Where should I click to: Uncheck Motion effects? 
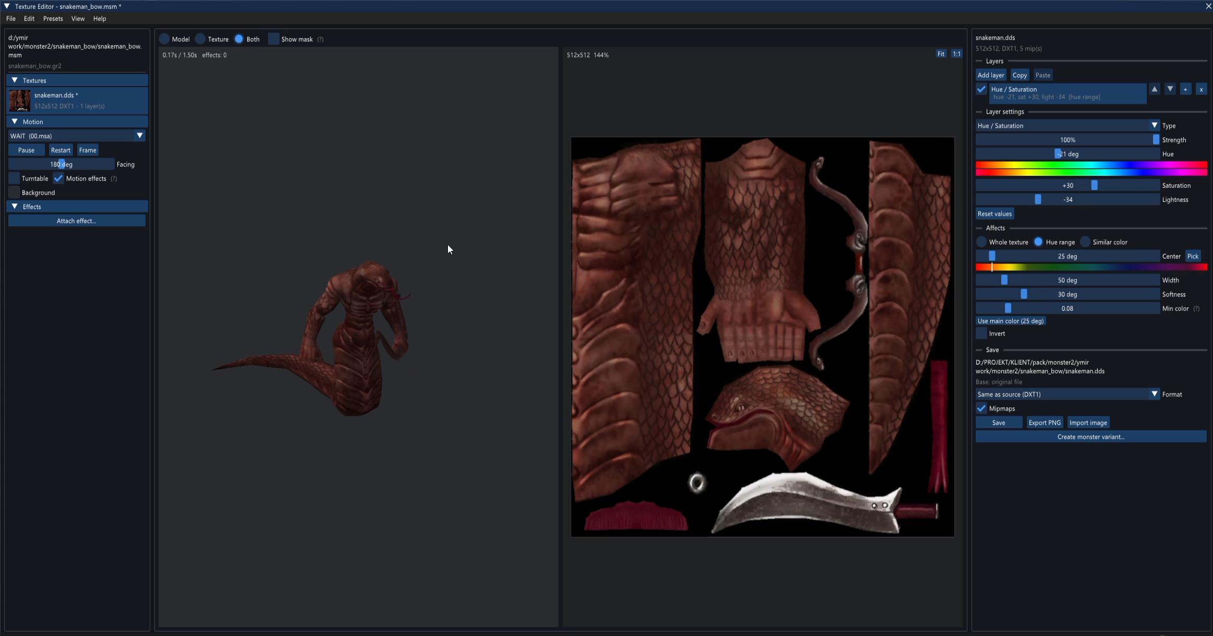[58, 178]
